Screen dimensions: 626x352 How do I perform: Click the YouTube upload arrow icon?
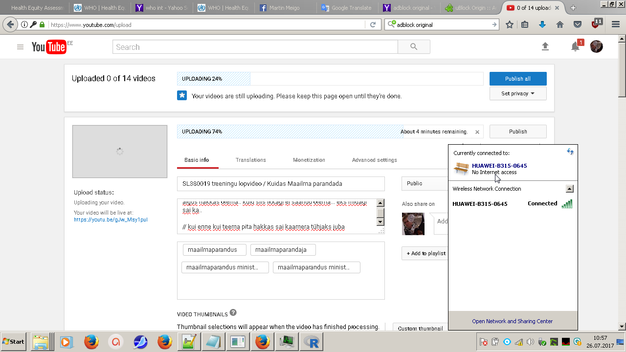(545, 46)
